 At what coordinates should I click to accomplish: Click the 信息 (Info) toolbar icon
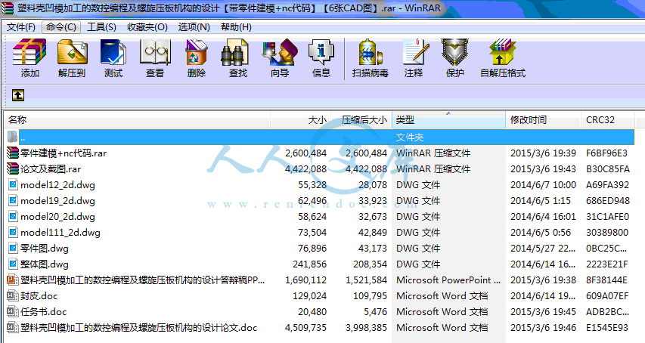(321, 52)
